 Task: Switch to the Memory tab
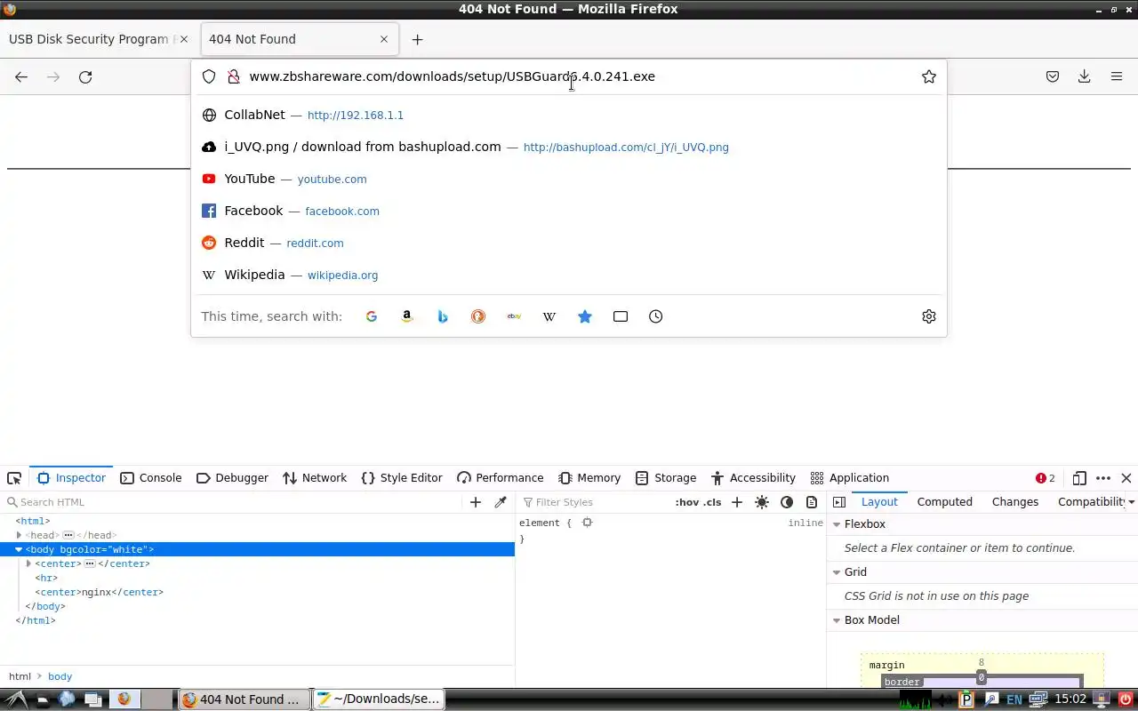click(x=589, y=478)
